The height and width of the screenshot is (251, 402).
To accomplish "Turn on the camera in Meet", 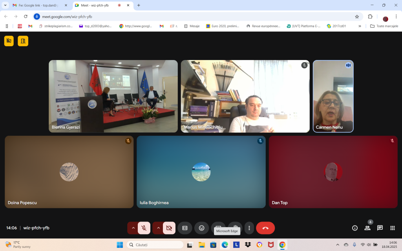I will [x=169, y=228].
